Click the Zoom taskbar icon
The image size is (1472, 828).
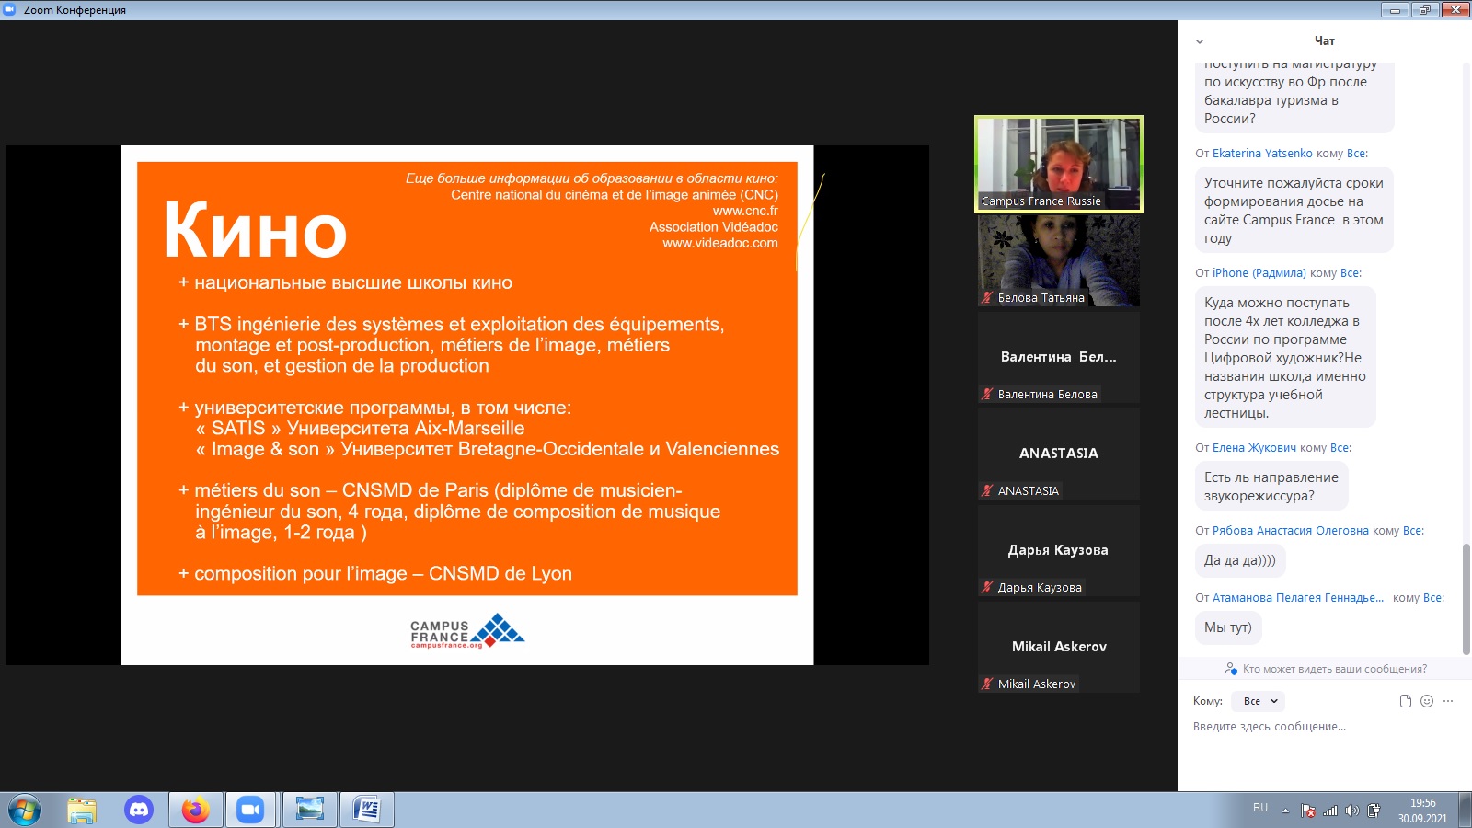point(250,810)
